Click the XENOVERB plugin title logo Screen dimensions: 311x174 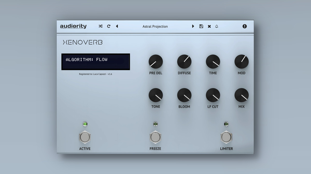[x=83, y=43]
